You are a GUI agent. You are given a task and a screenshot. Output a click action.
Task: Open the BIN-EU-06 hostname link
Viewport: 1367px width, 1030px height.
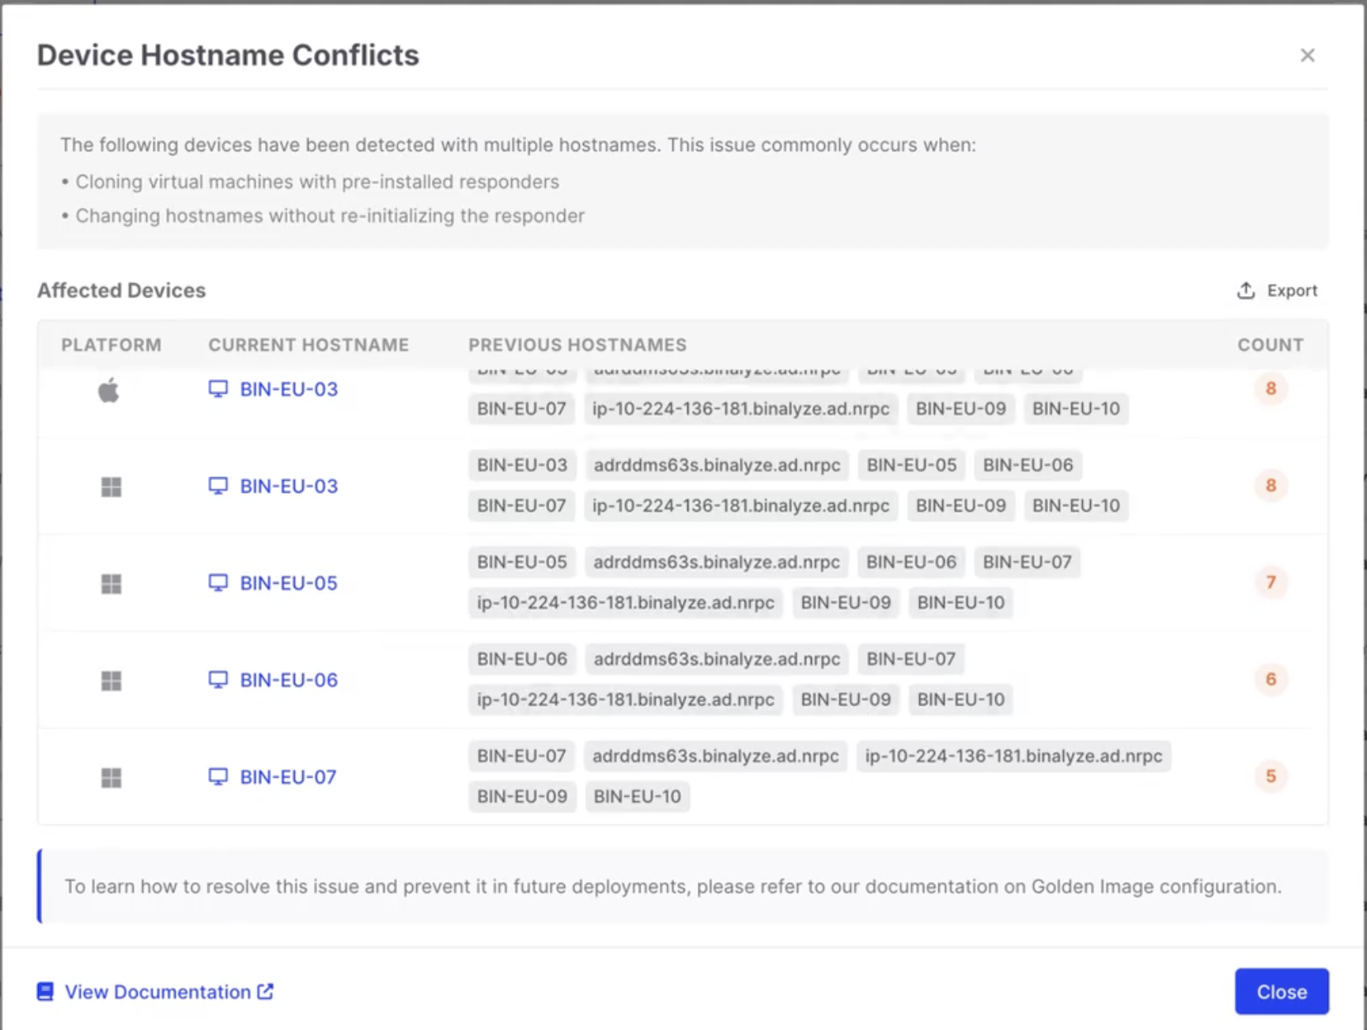pos(289,680)
